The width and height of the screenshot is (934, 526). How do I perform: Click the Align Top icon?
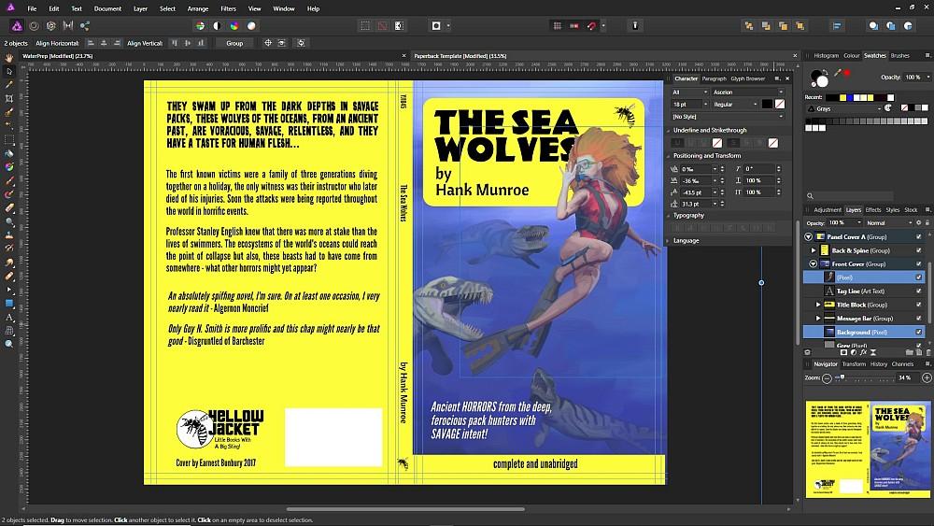point(175,43)
